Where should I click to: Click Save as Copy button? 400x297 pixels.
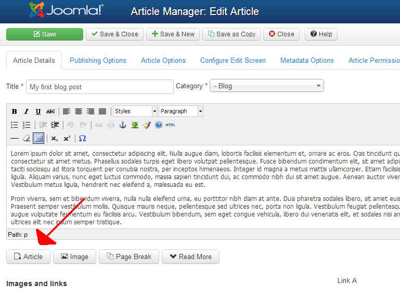[231, 34]
